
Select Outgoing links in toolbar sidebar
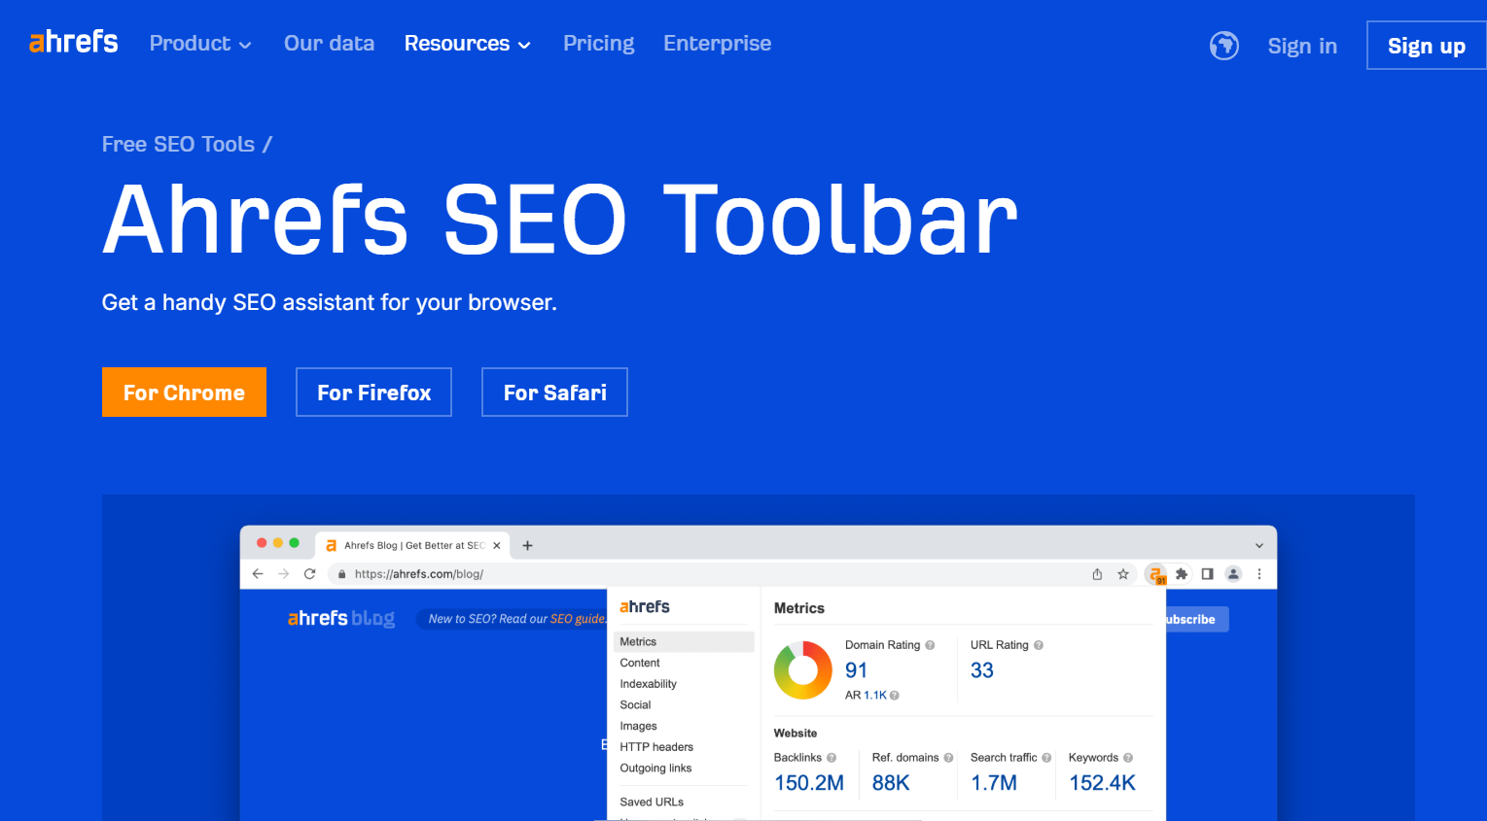pyautogui.click(x=655, y=769)
